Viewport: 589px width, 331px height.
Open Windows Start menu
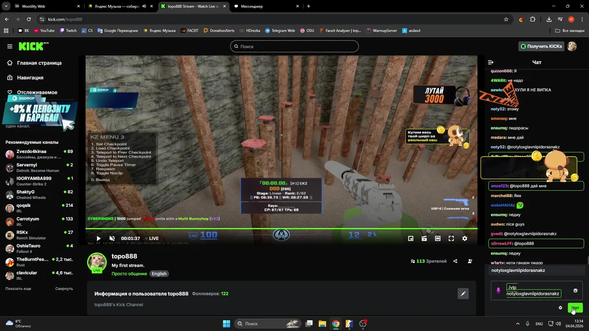226,324
